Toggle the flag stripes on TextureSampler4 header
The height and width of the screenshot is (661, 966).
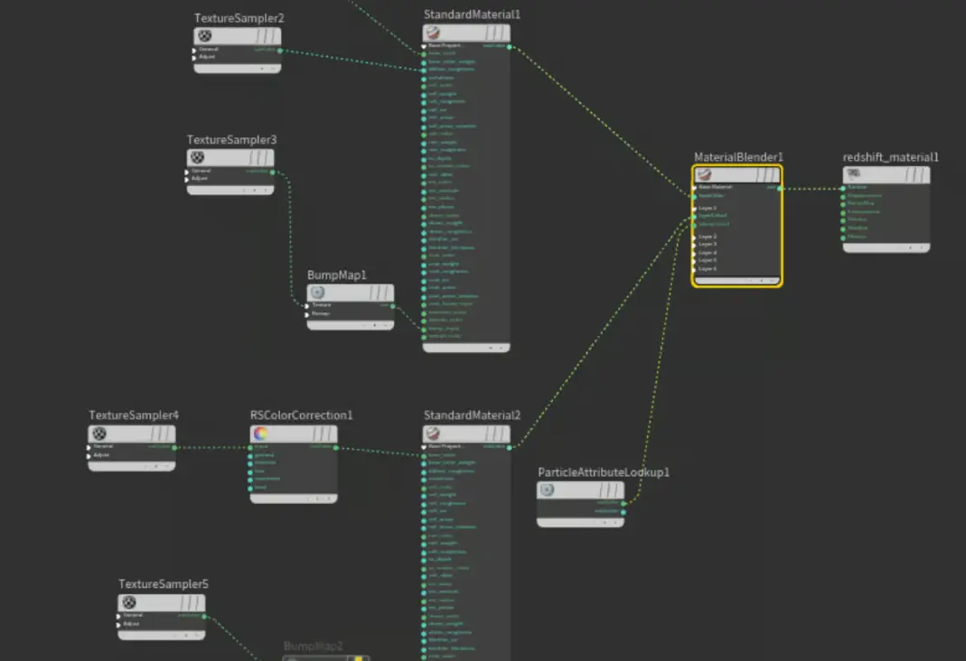pyautogui.click(x=162, y=434)
